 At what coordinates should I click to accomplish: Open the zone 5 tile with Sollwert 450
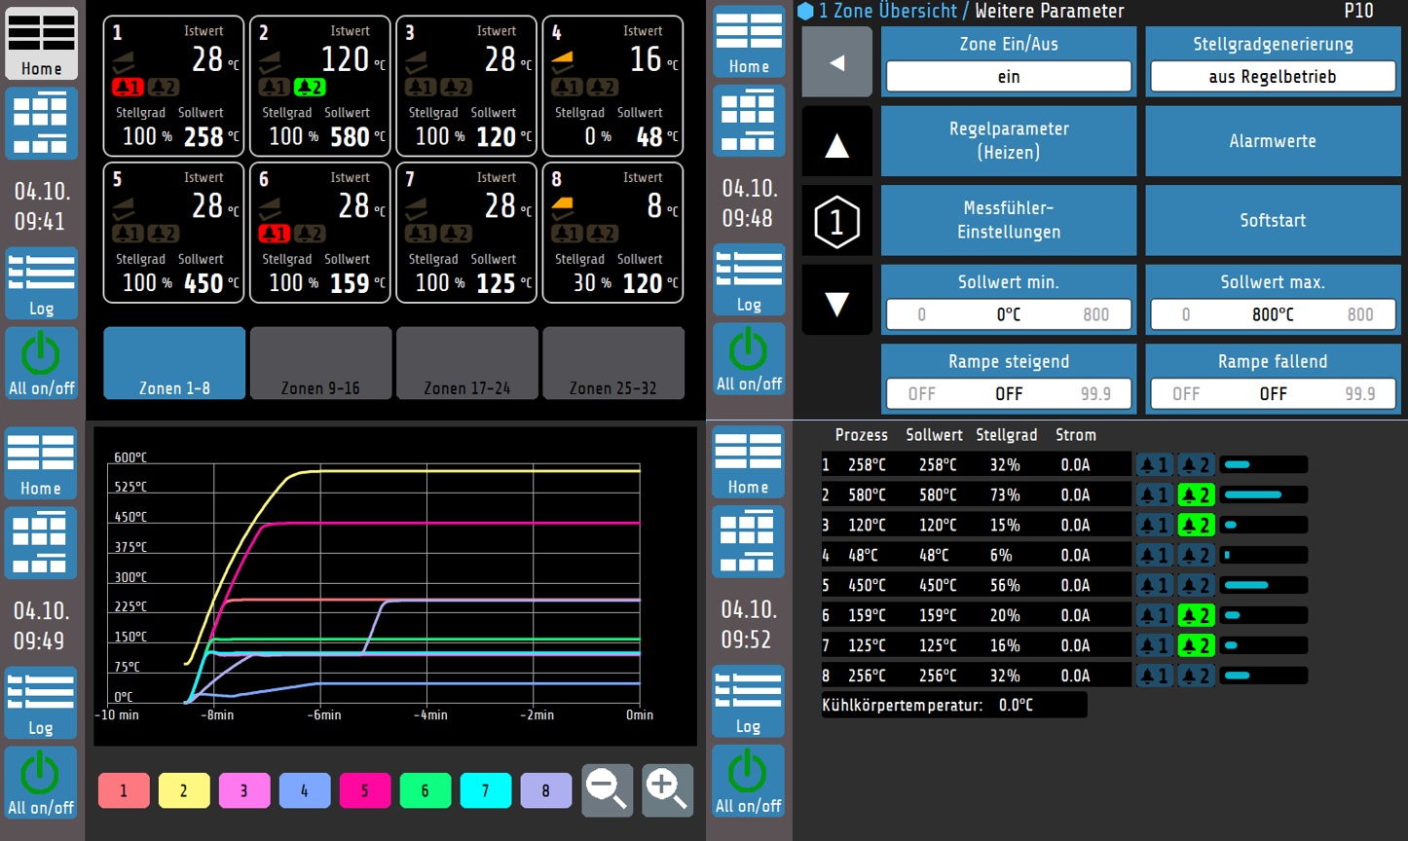[174, 233]
